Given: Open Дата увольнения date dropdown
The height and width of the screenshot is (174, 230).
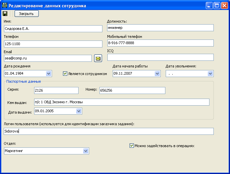Looking at the screenshot, I should (210, 73).
